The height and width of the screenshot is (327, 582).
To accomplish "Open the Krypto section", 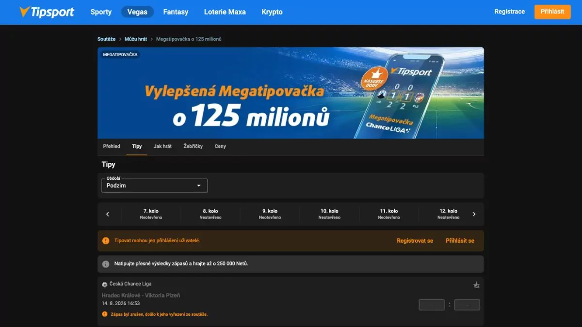I will click(272, 12).
